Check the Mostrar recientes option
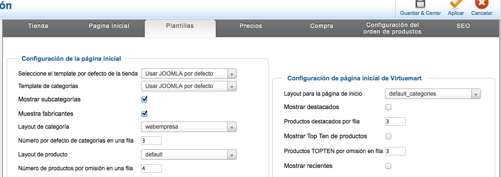This screenshot has width=501, height=177. [388, 166]
